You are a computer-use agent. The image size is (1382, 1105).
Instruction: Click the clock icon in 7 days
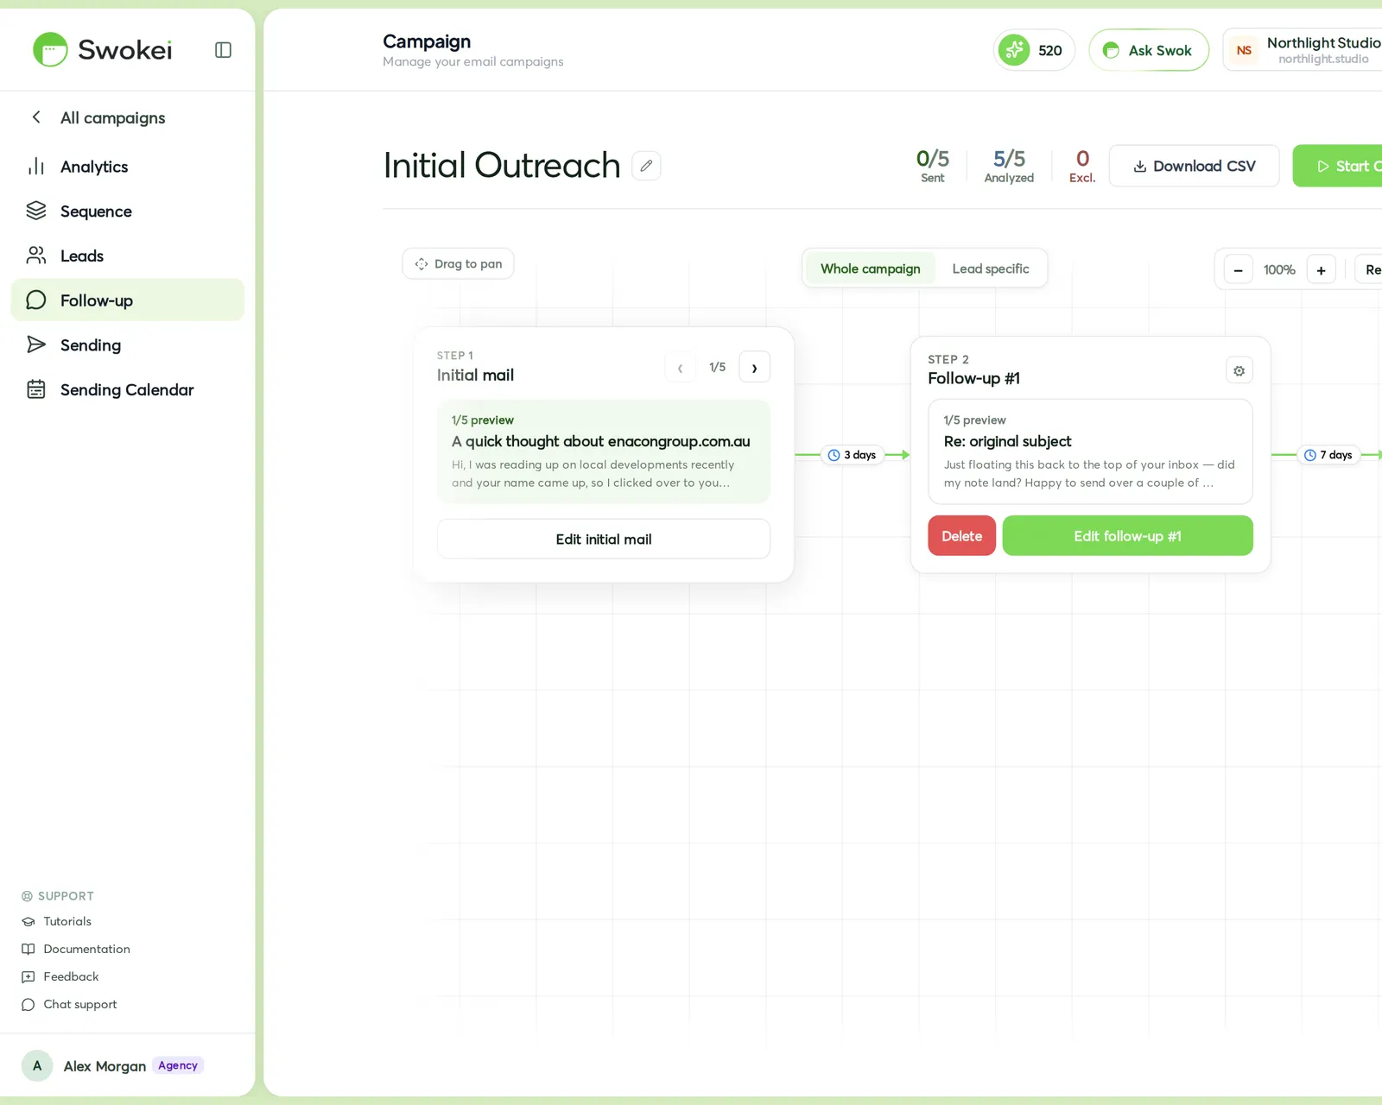coord(1310,455)
